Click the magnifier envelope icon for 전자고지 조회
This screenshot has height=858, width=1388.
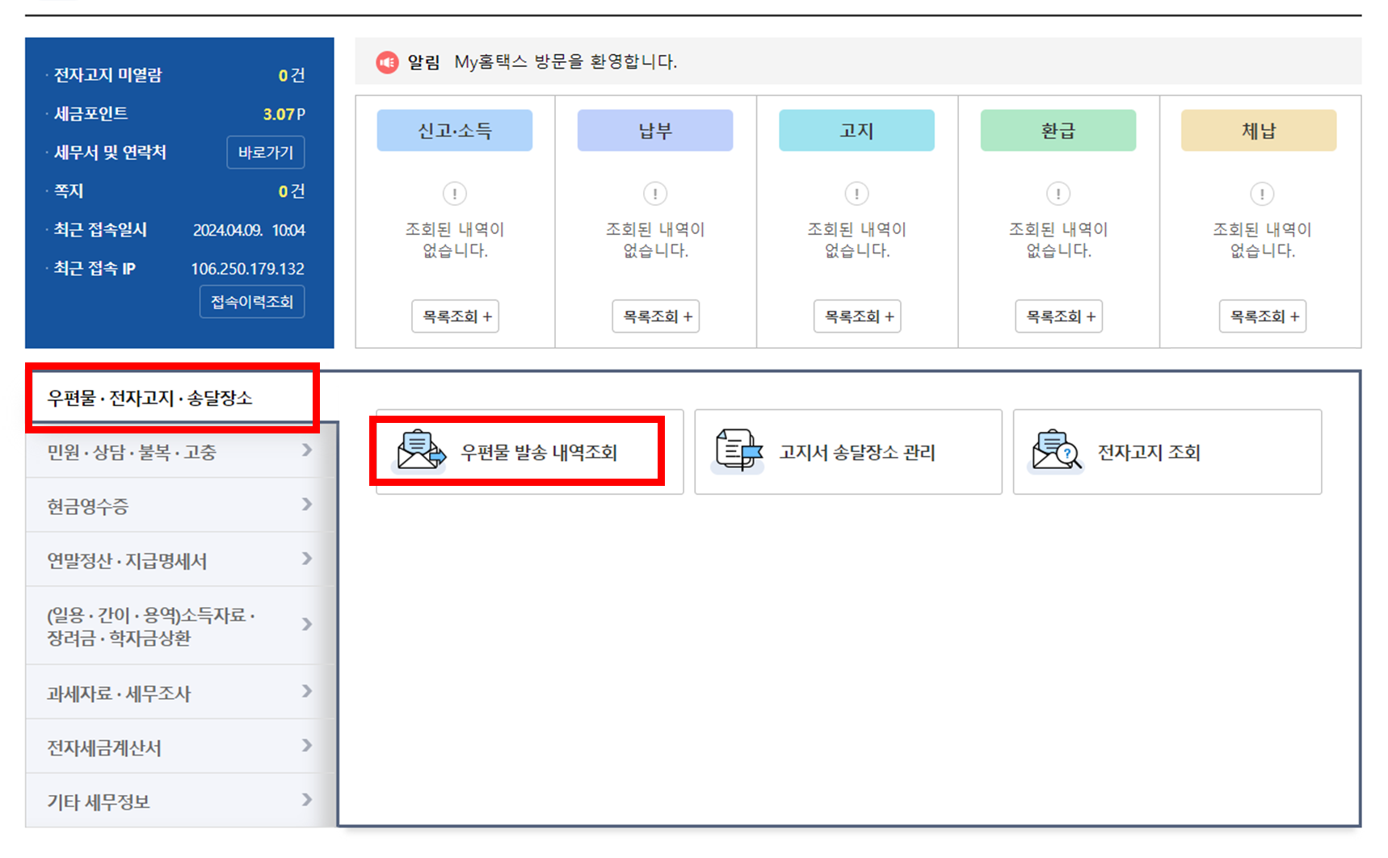(1056, 450)
